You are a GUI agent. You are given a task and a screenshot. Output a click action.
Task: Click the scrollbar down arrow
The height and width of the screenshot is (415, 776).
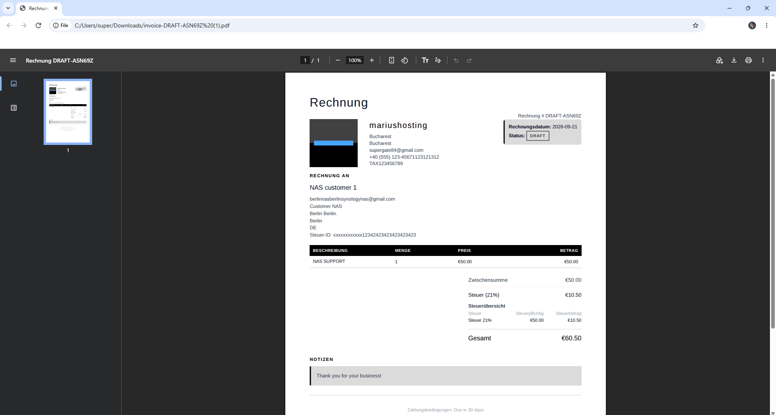[x=773, y=413]
